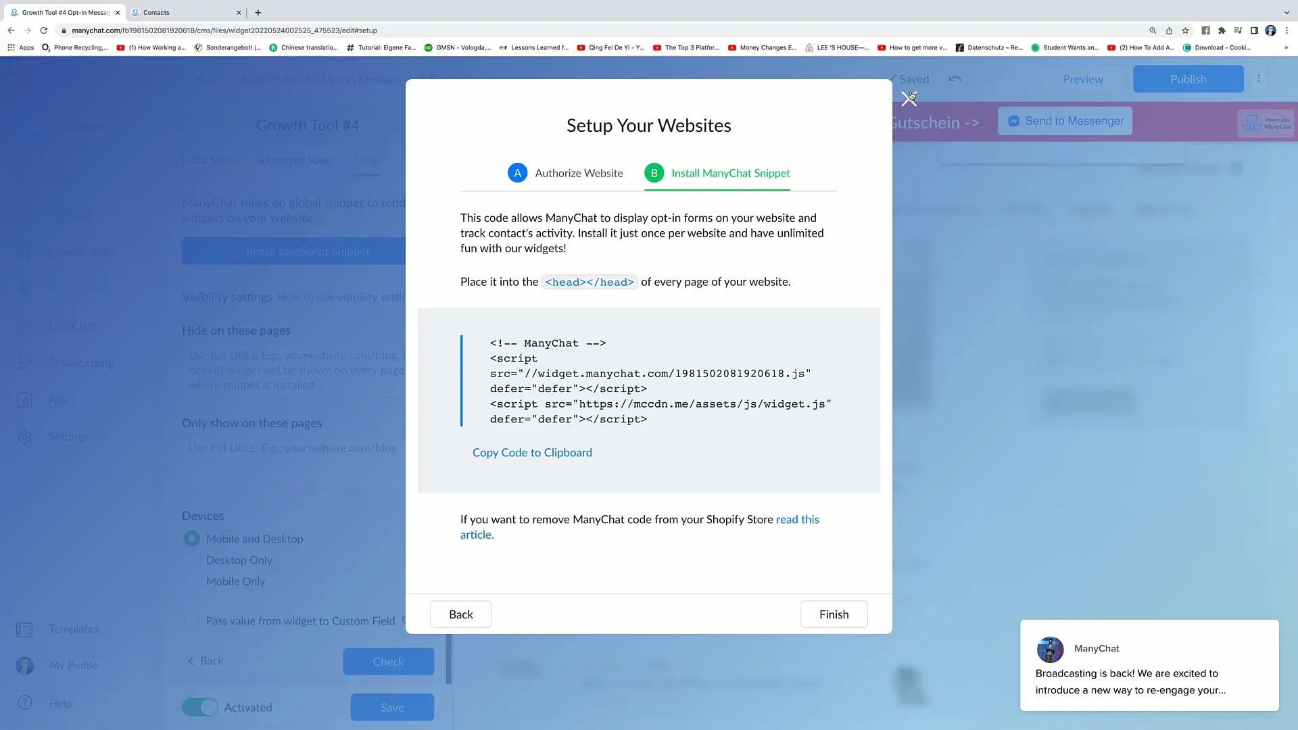
Task: Click the snippet code input field
Action: (650, 381)
